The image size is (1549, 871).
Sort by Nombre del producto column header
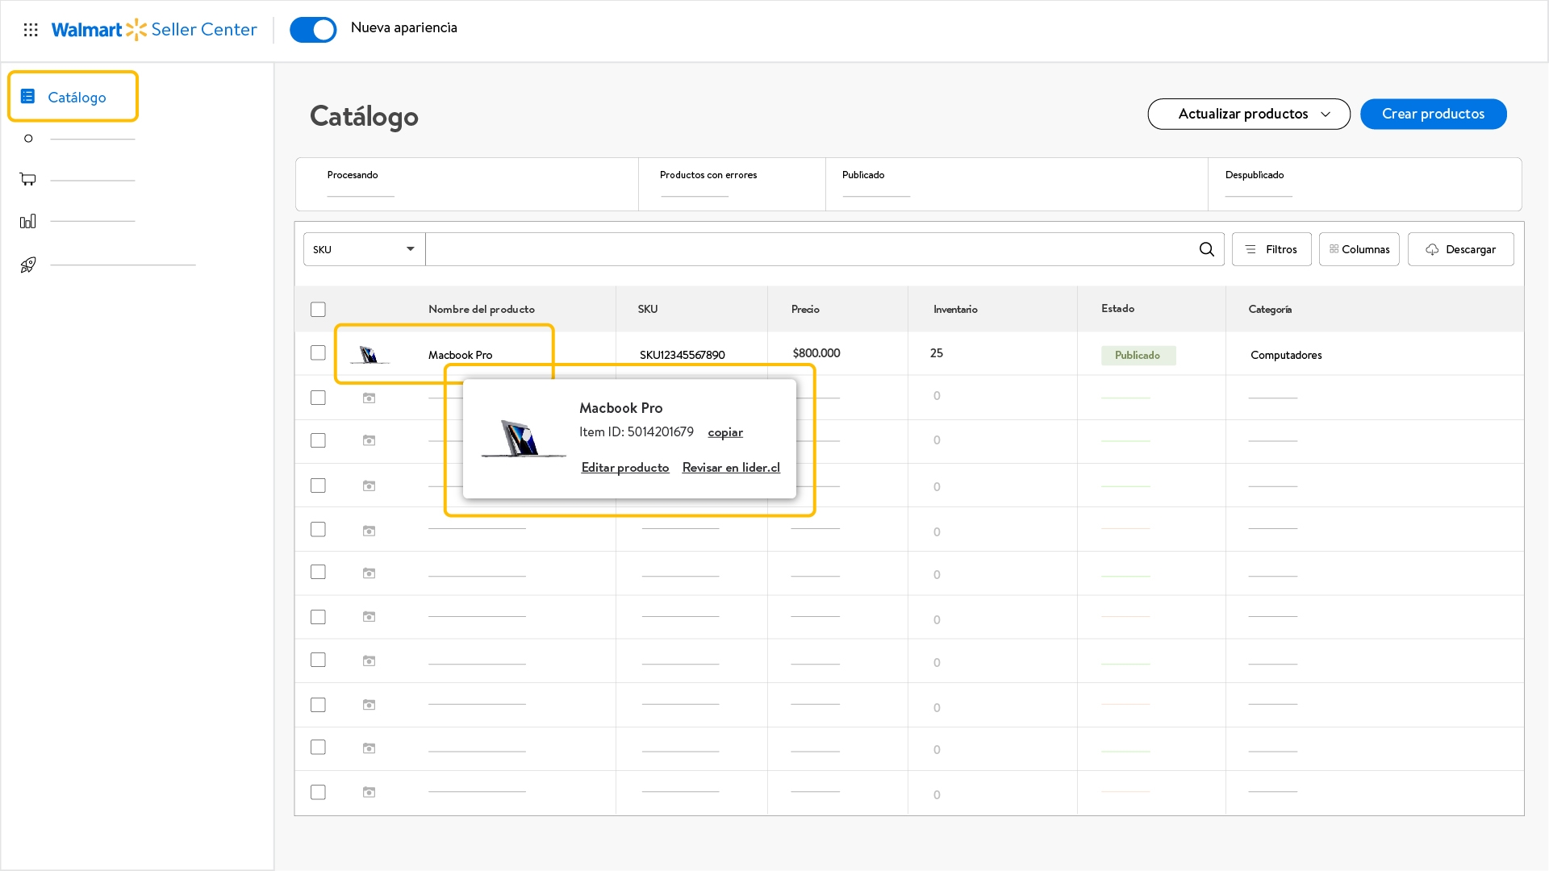pos(482,309)
